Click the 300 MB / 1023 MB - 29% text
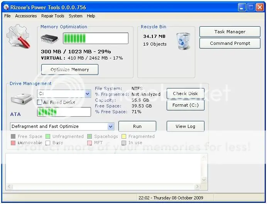The image size is (267, 204). (x=76, y=51)
